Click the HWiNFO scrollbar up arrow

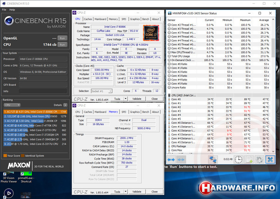coord(273,20)
